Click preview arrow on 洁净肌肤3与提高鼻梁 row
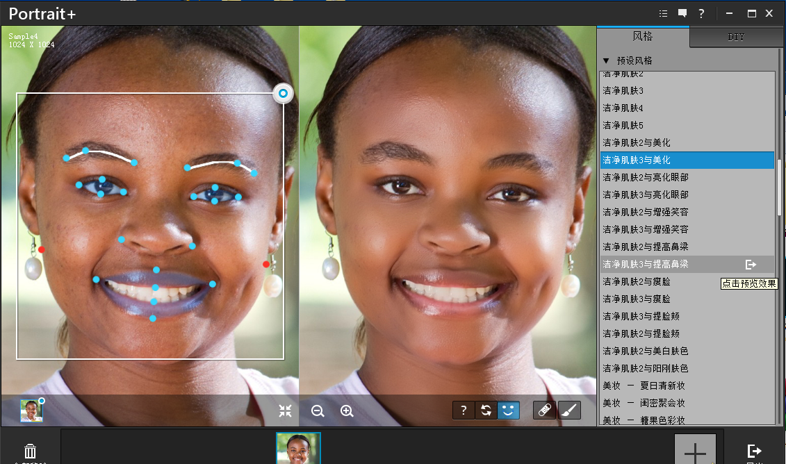Screen dimensions: 786x464 751,264
